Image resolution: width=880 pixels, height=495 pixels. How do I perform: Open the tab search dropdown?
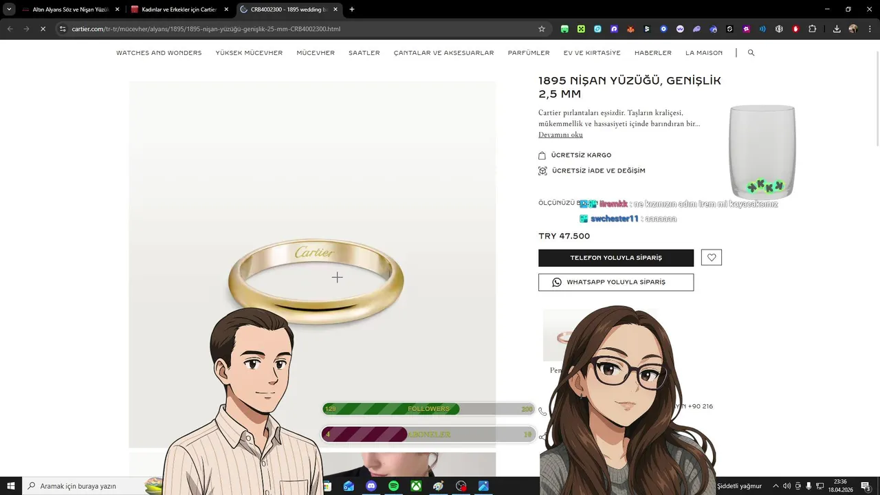[9, 9]
